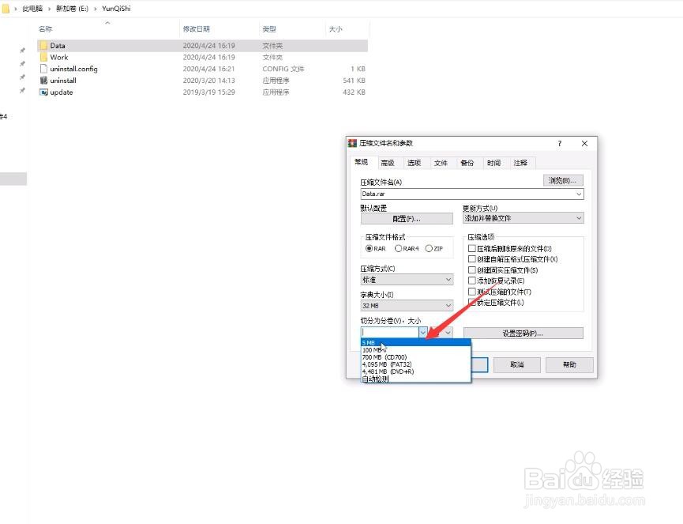Click the 配置 profiles button
683x524 pixels.
click(x=407, y=219)
